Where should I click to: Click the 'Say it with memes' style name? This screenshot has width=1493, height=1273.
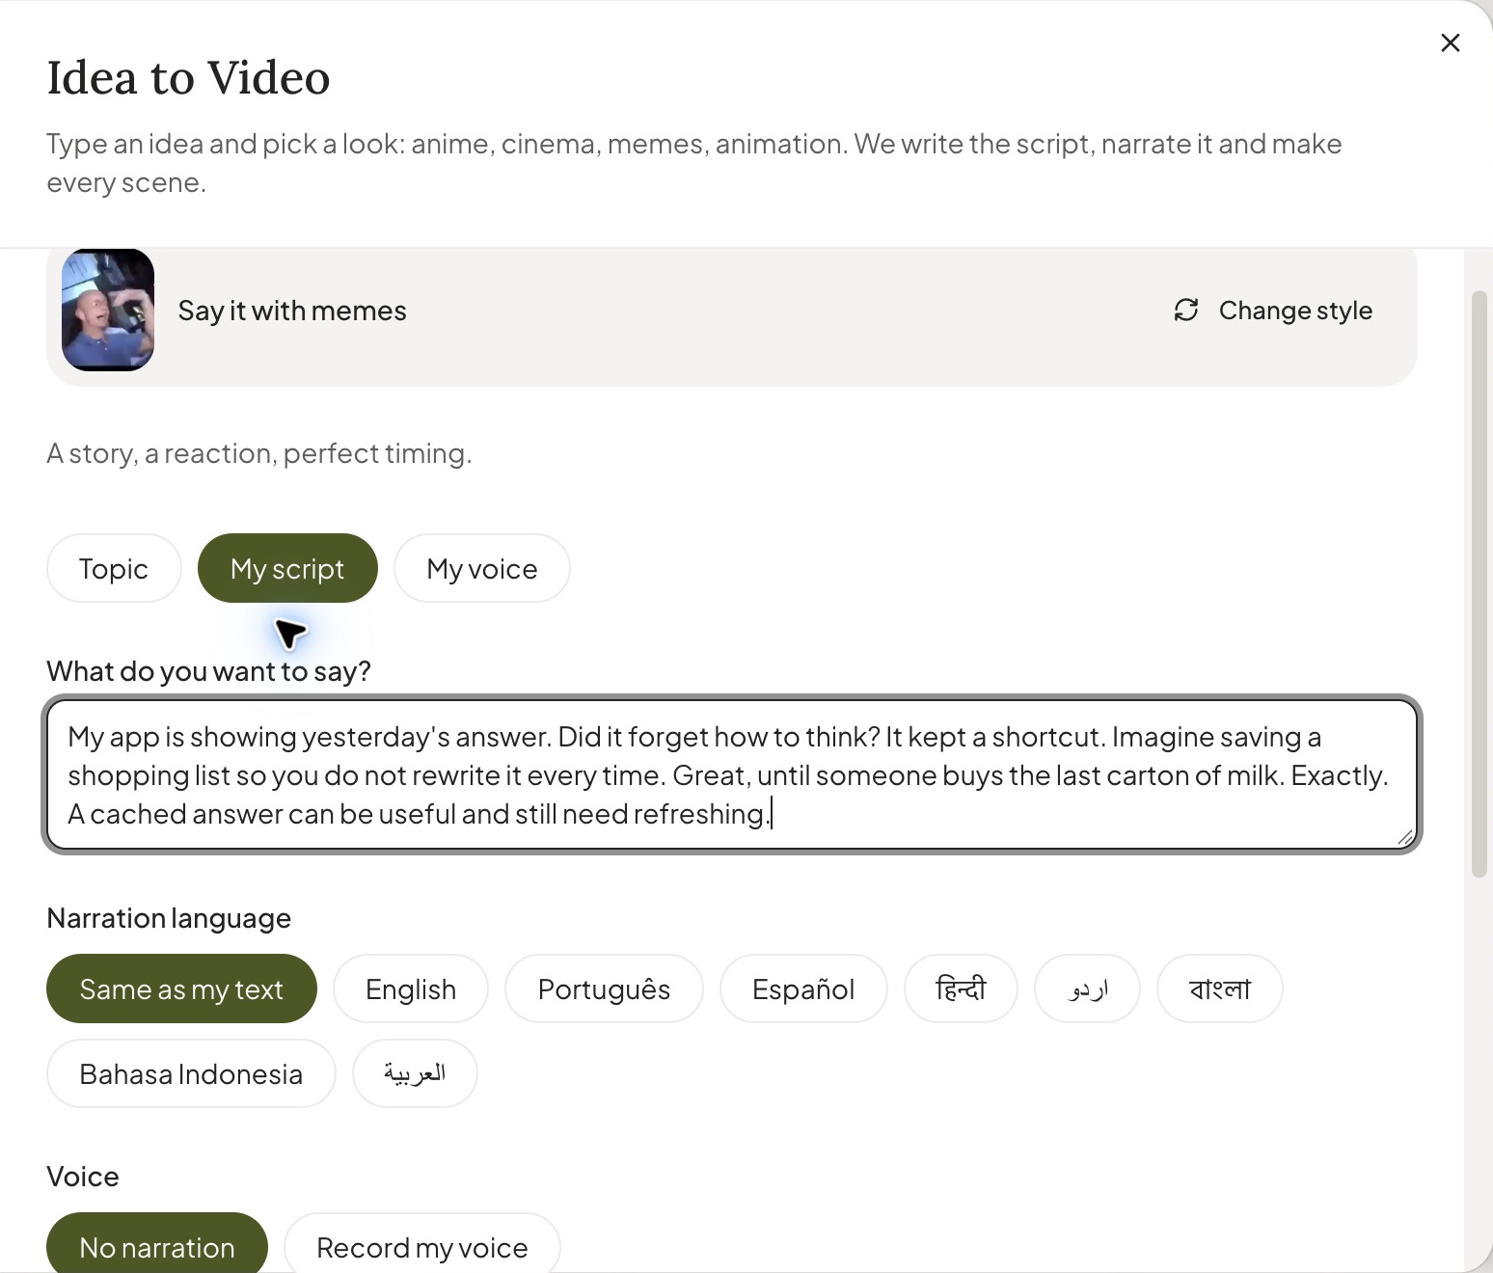pos(292,311)
